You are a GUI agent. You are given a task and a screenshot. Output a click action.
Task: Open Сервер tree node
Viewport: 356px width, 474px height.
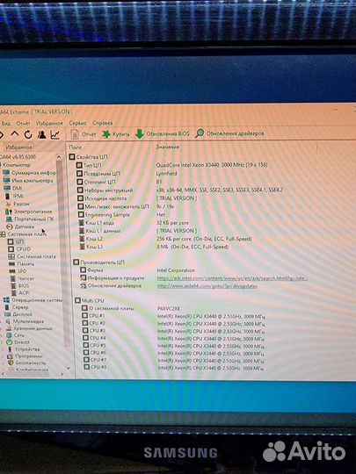[x=17, y=307]
